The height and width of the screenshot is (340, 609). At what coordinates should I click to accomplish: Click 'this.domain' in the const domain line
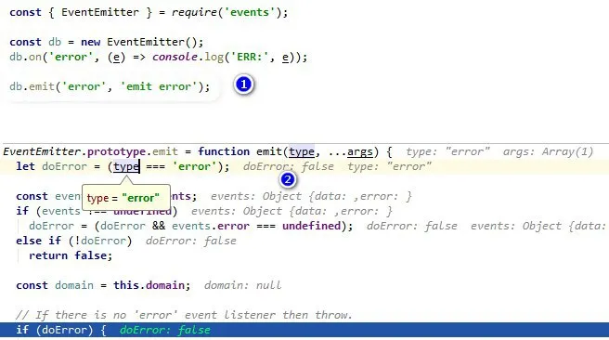click(149, 285)
